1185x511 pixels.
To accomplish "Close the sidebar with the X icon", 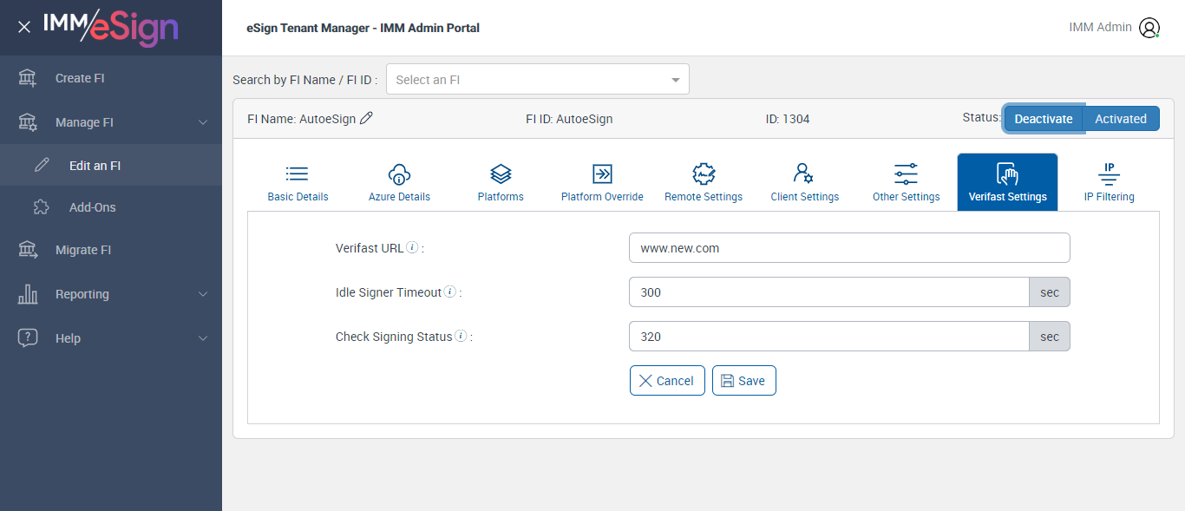I will [x=24, y=27].
